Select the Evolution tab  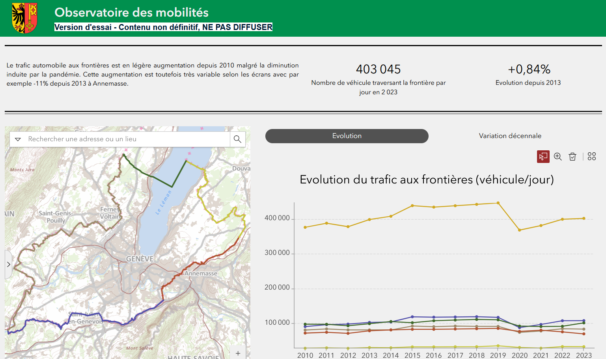click(347, 136)
